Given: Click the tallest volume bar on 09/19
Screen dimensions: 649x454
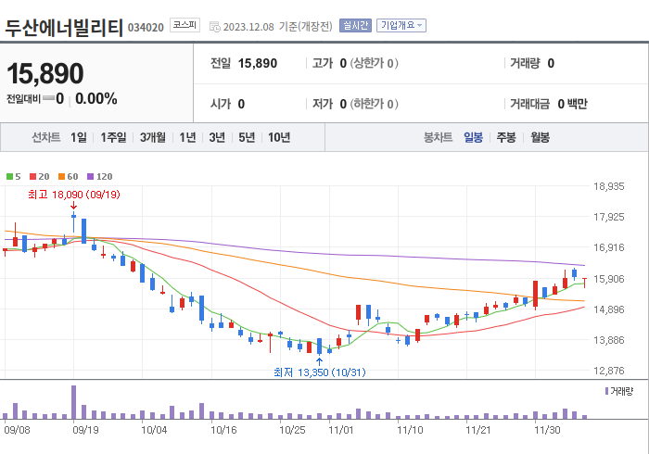Looking at the screenshot, I should tap(73, 402).
